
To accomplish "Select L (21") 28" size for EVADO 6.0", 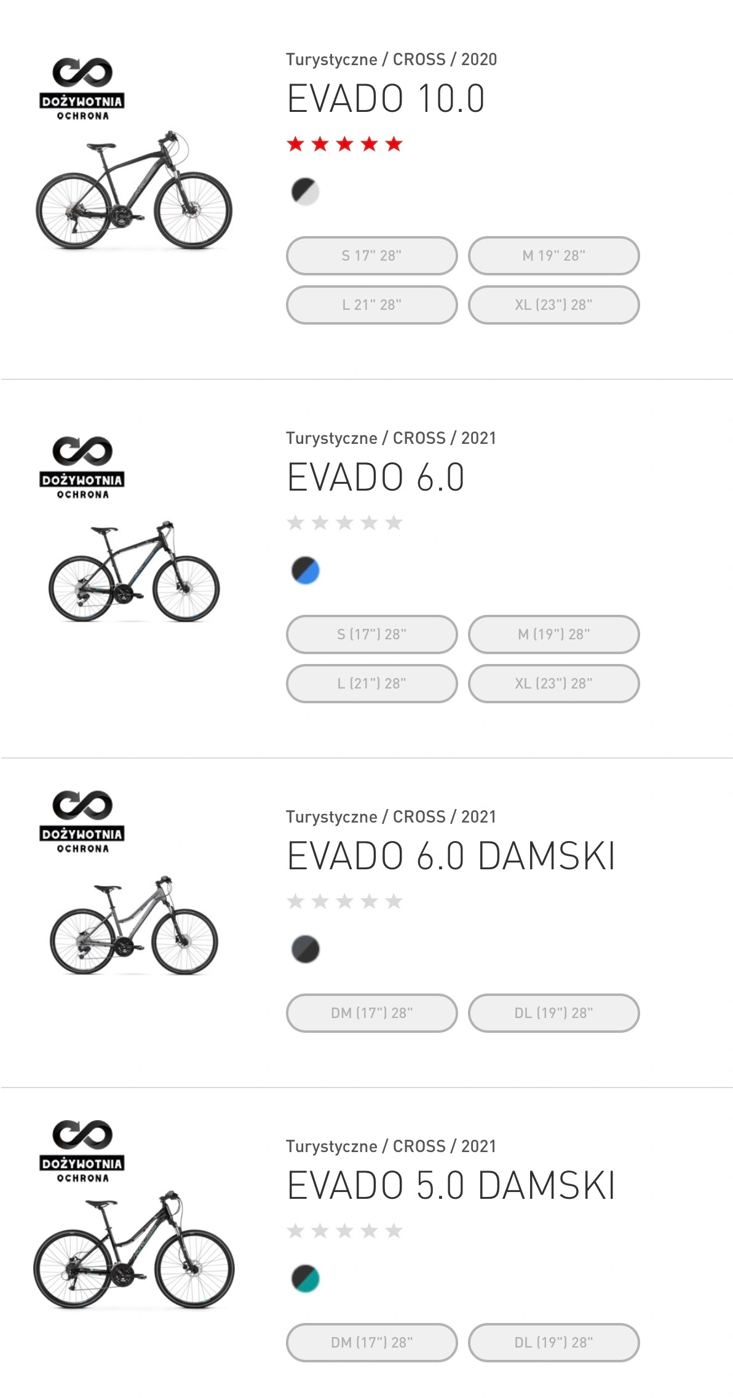I will 372,684.
